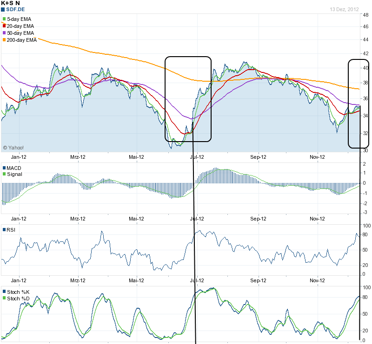Click the K+S N chart title
The image size is (372, 344).
10,3
